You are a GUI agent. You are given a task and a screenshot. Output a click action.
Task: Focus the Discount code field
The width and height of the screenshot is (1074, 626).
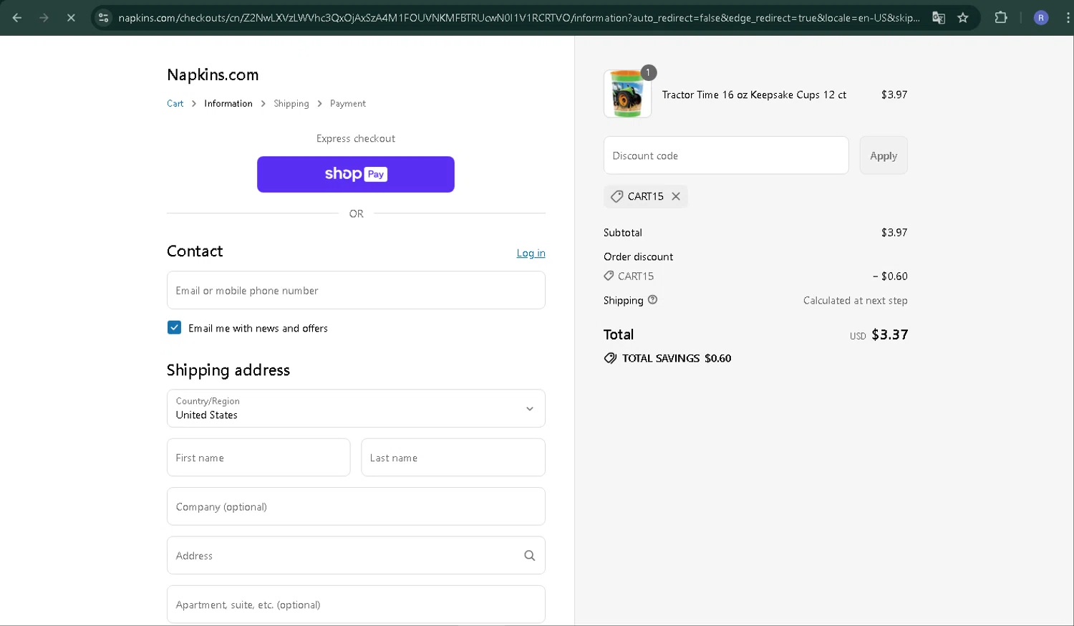tap(726, 155)
